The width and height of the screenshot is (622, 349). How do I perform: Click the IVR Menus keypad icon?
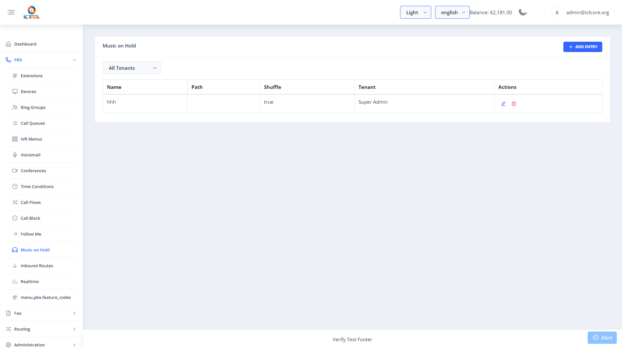click(15, 139)
